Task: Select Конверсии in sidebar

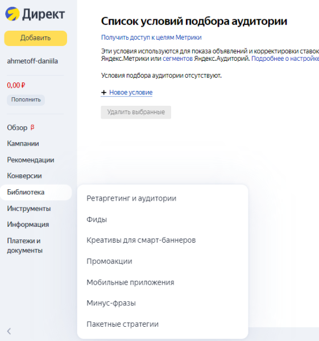Action: 24,176
